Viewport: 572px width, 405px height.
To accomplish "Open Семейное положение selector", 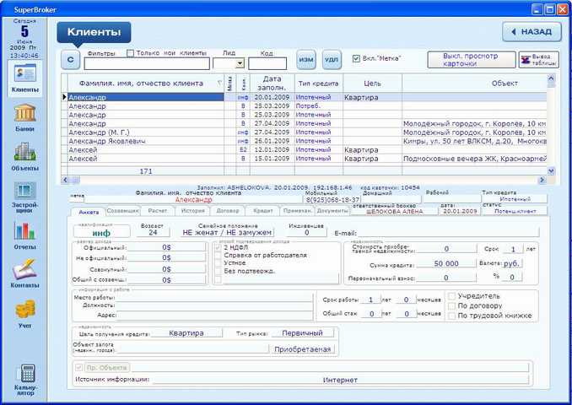I will click(227, 232).
